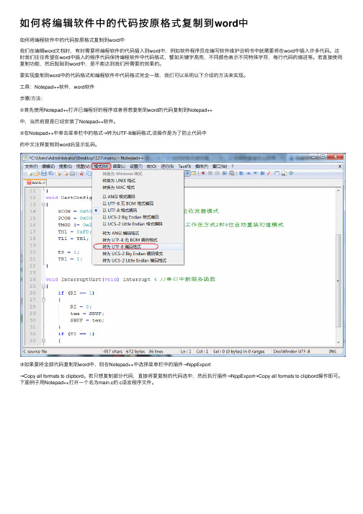Click the '457 chars 672 bytes' status entry
The image size is (363, 514).
tap(124, 351)
